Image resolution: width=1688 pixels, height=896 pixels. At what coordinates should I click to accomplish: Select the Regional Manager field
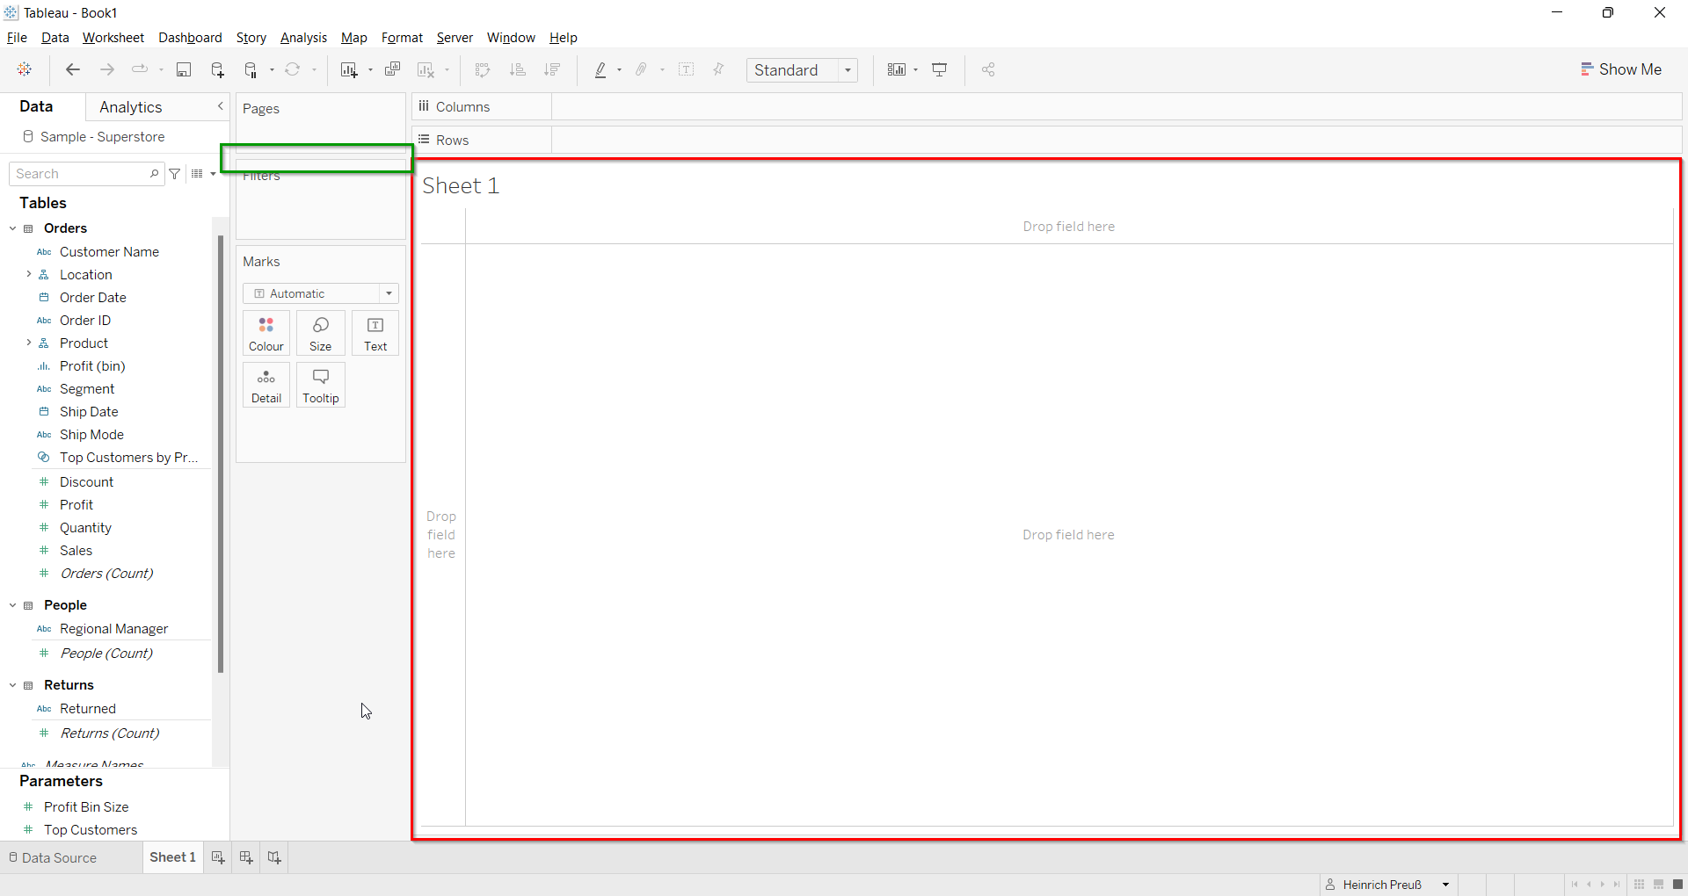113,629
